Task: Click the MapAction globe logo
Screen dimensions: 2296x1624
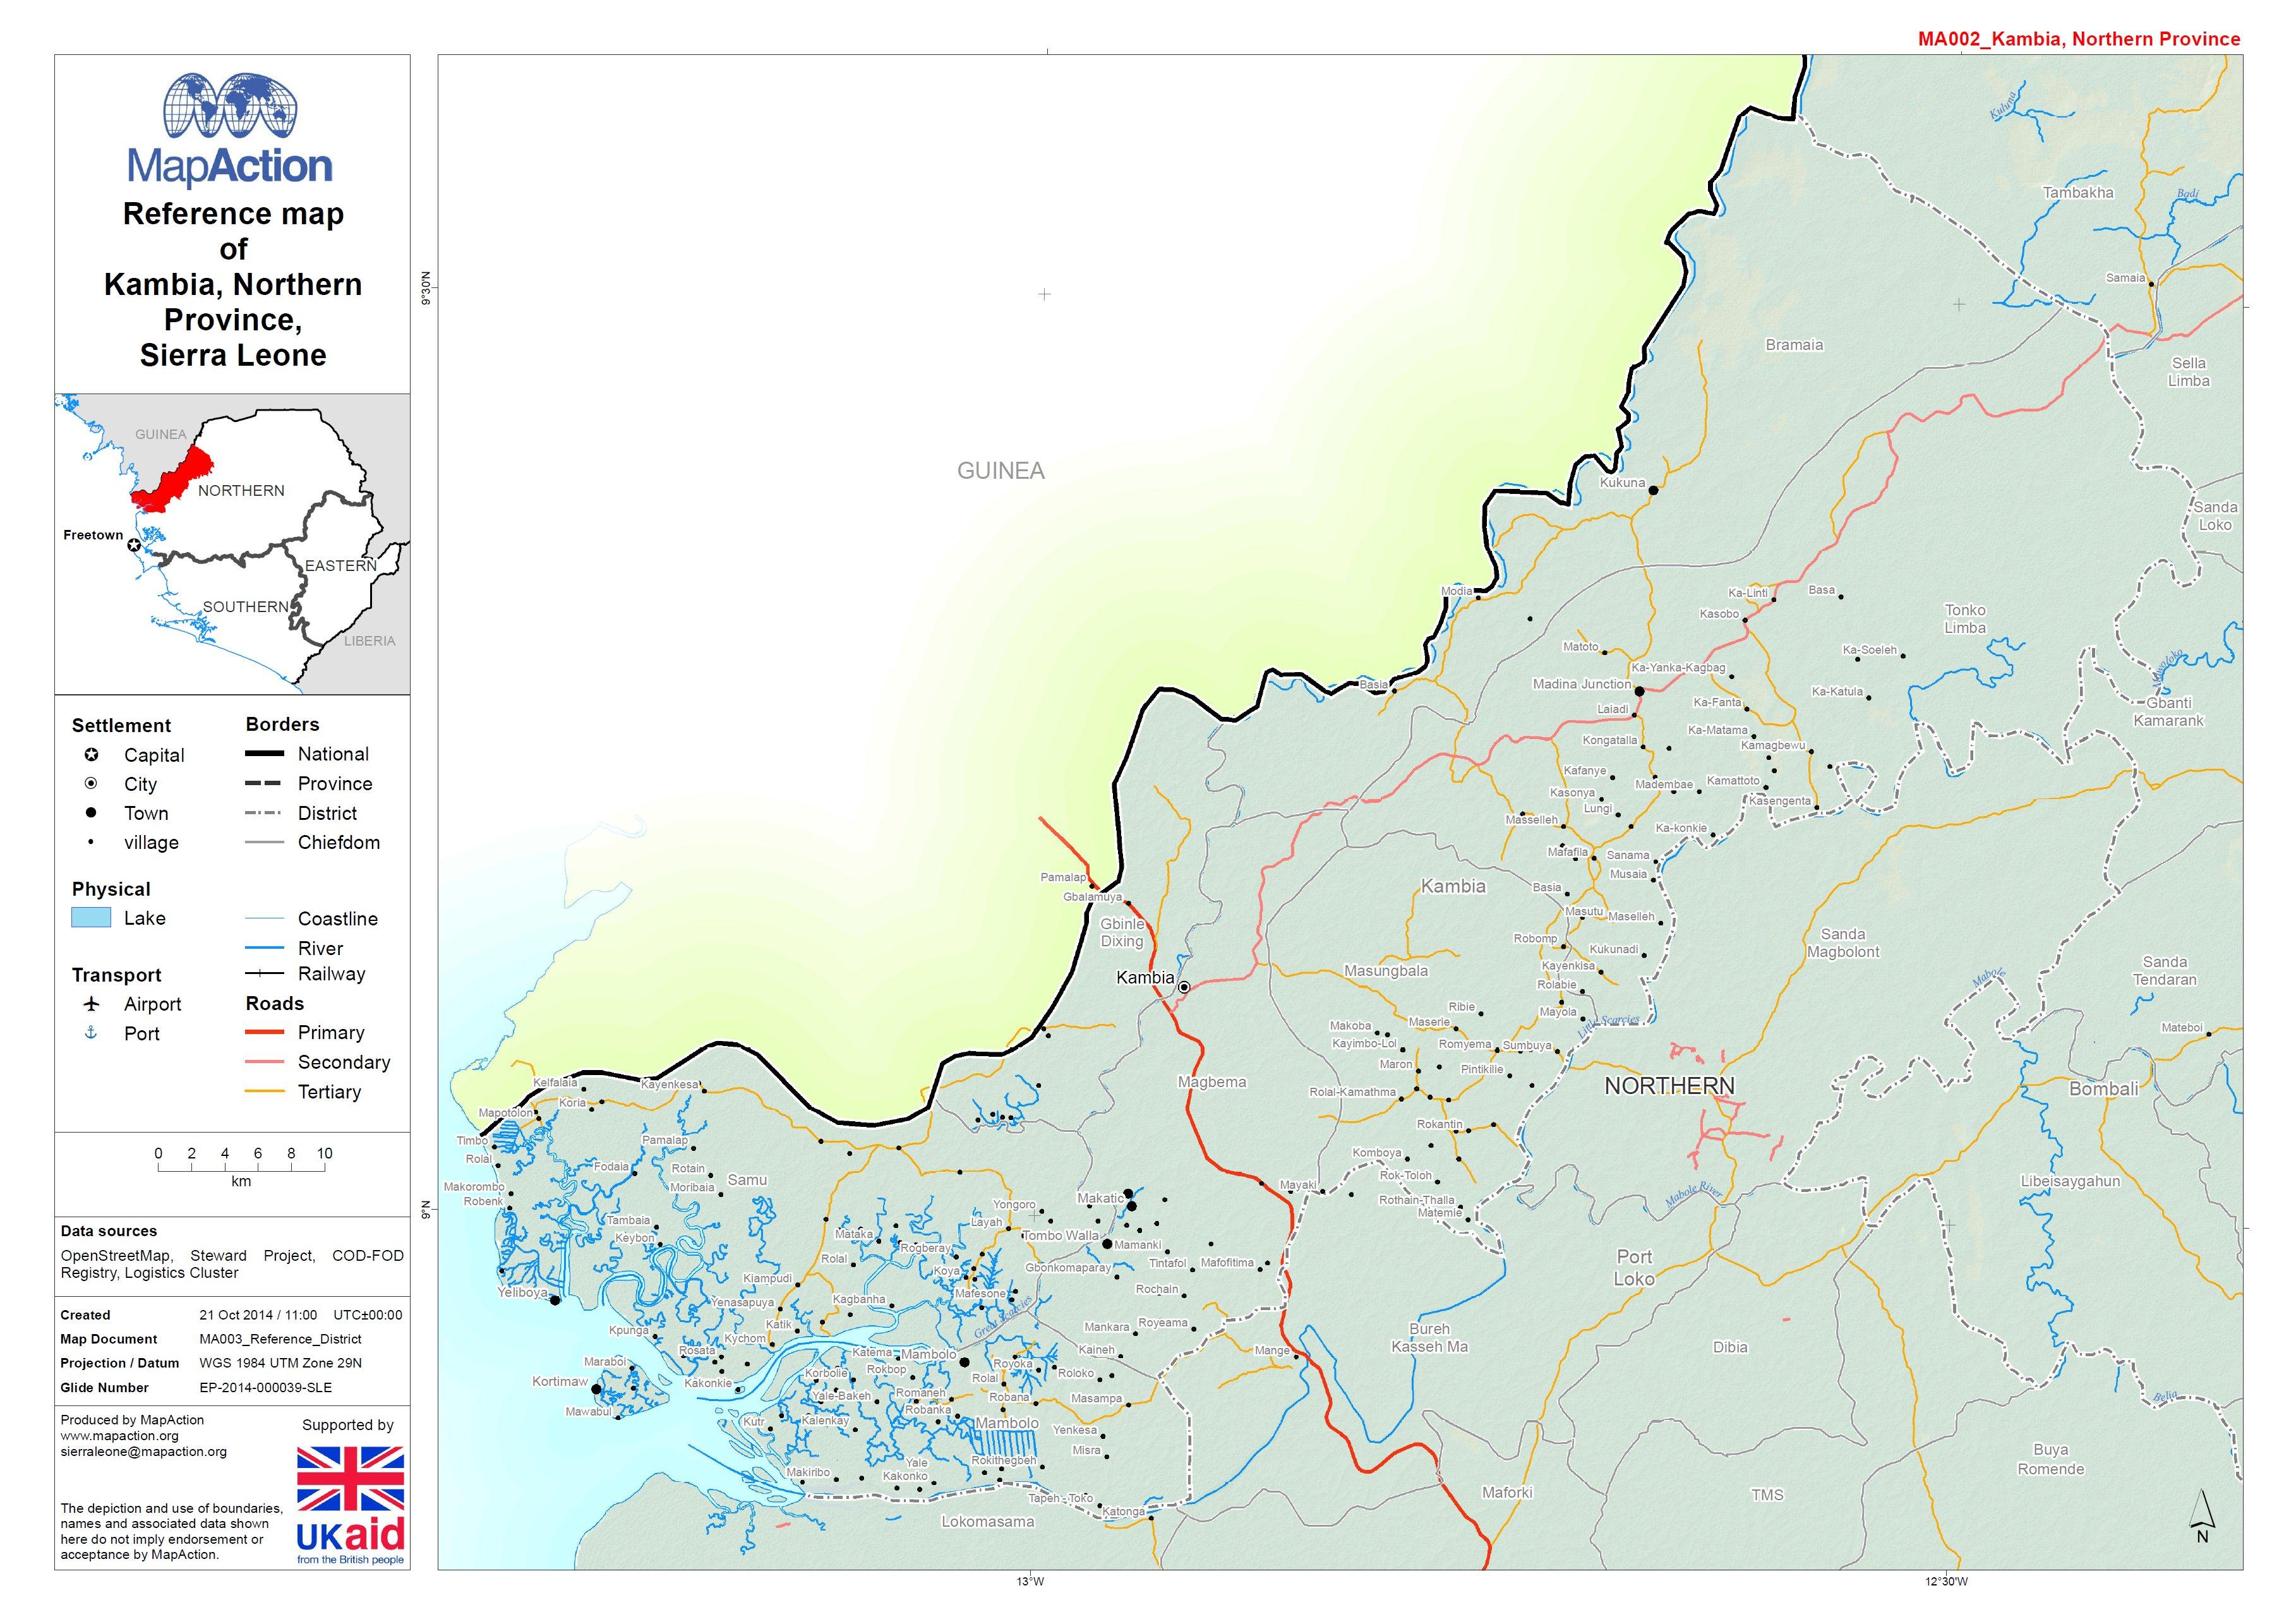Action: tap(231, 106)
